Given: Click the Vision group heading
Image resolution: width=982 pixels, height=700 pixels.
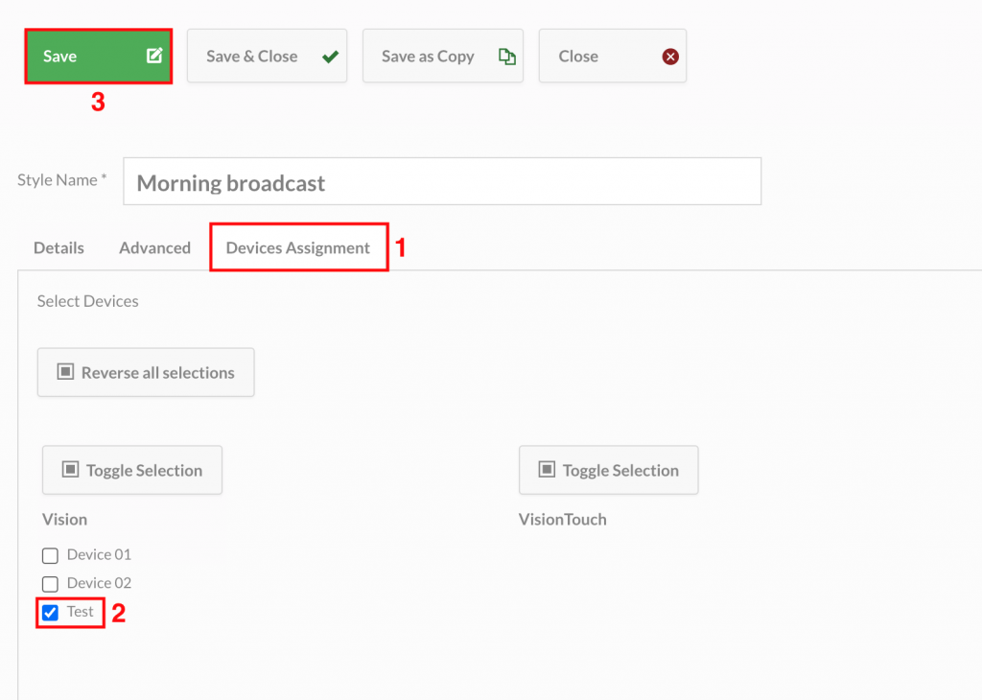Looking at the screenshot, I should click(64, 520).
